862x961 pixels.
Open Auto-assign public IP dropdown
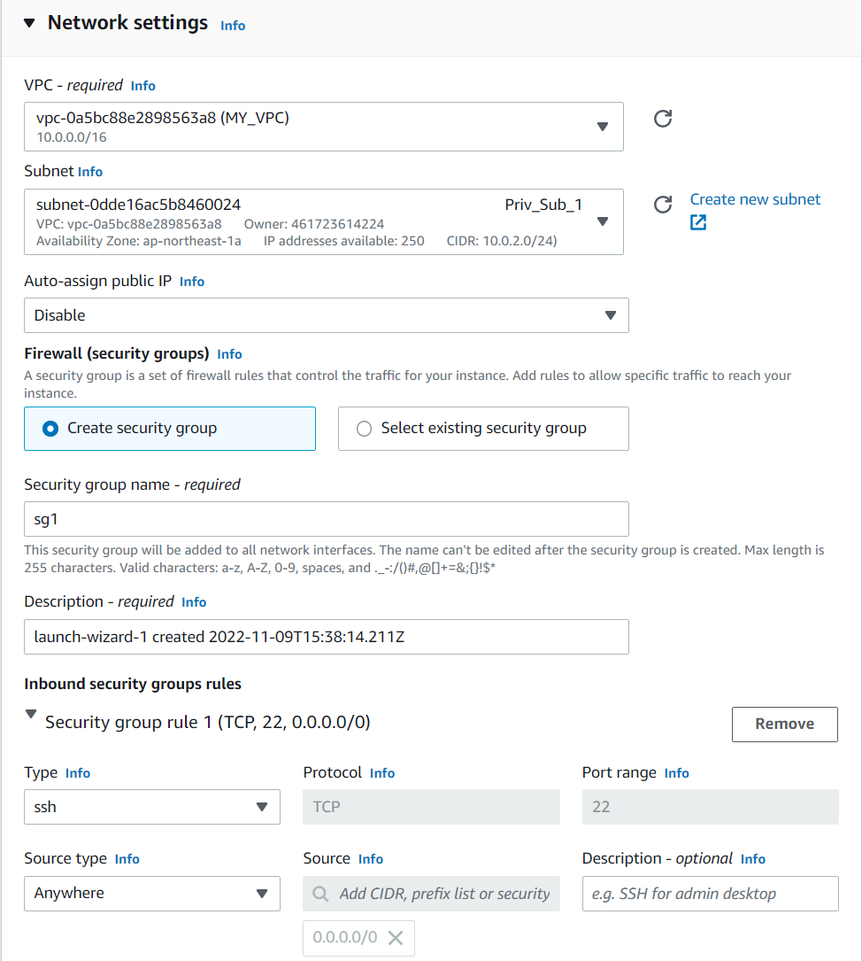327,315
